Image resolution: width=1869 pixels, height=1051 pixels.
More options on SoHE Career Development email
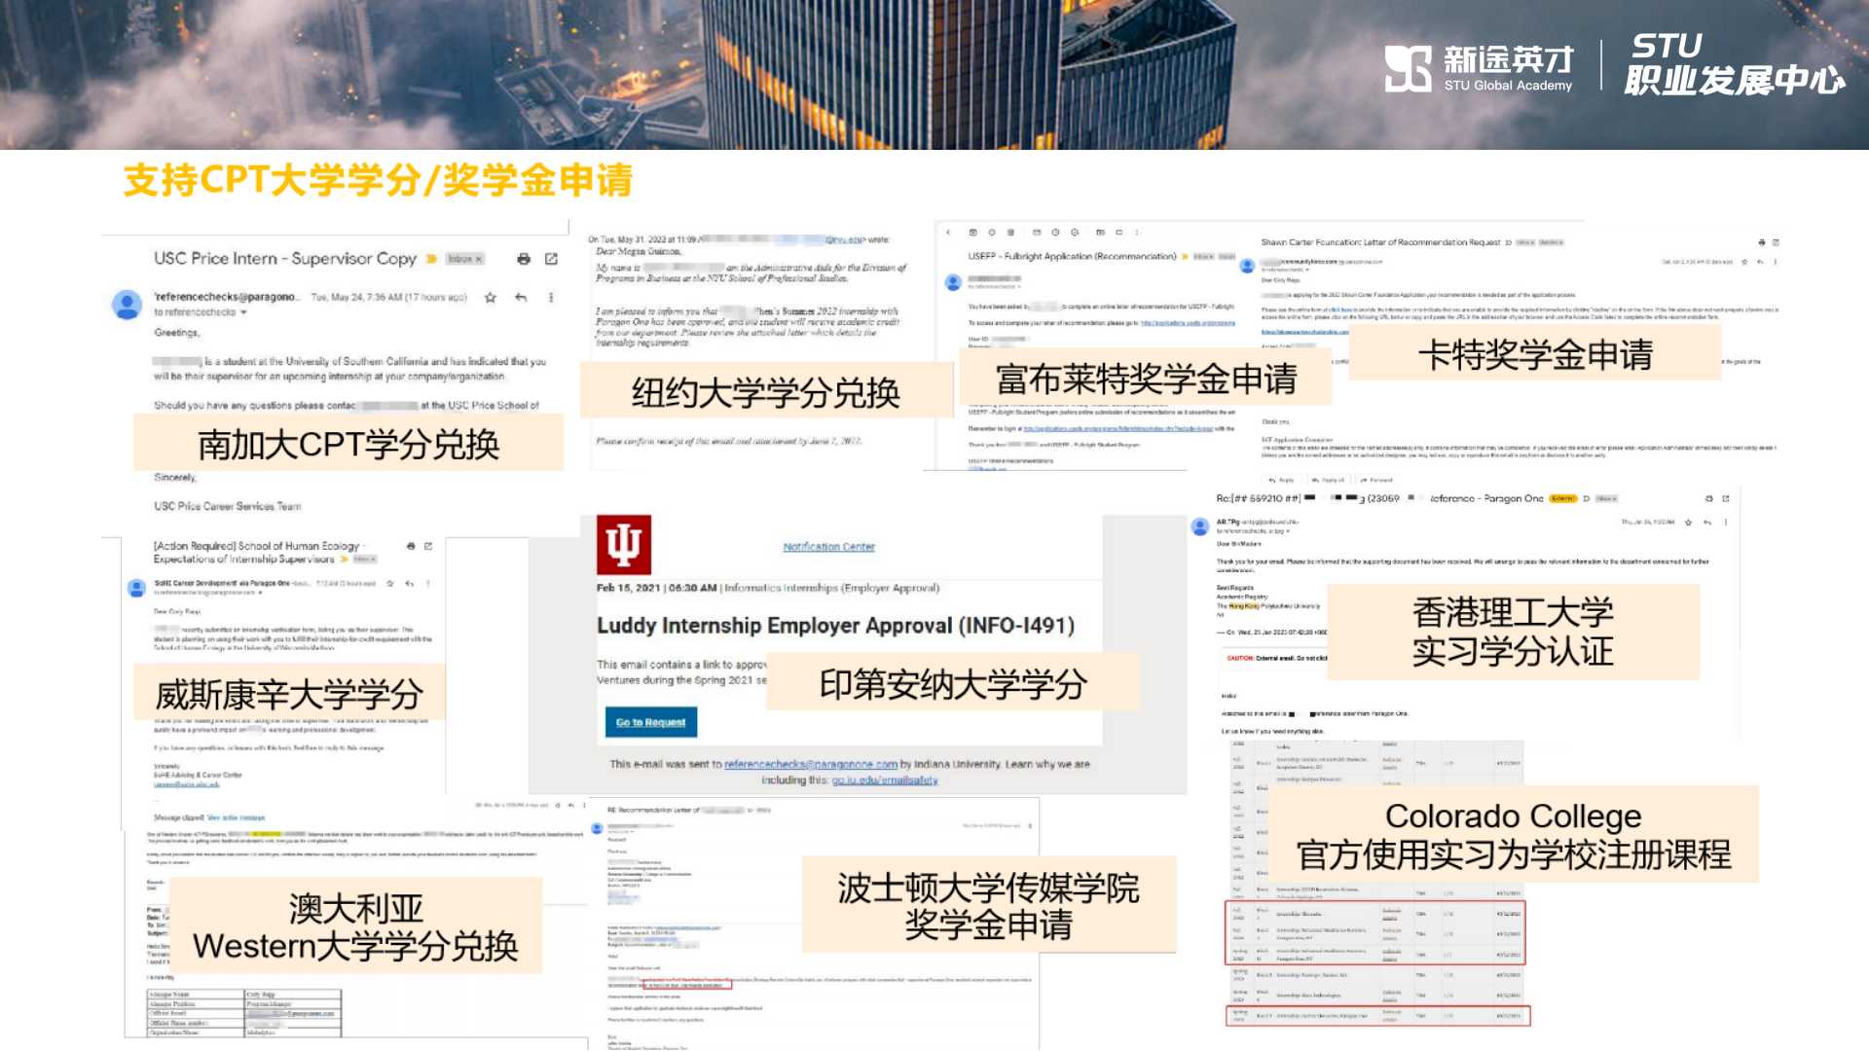click(428, 583)
